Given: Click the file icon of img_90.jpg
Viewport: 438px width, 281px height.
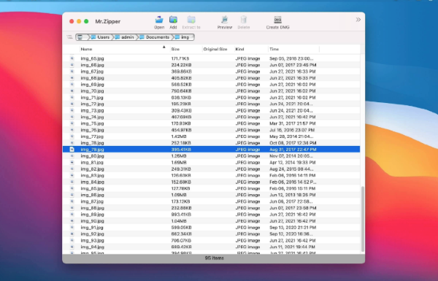Looking at the screenshot, I should 72,221.
